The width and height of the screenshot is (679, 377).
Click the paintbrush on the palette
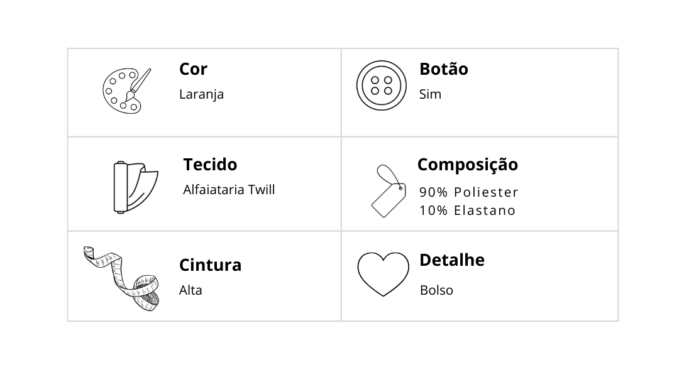click(138, 85)
